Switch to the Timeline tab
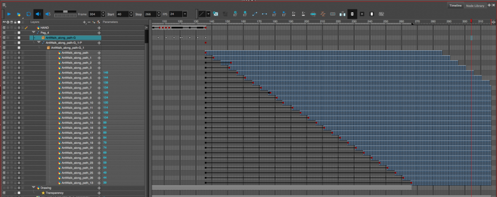Screen dimensions: 497x197 (x=455, y=5)
